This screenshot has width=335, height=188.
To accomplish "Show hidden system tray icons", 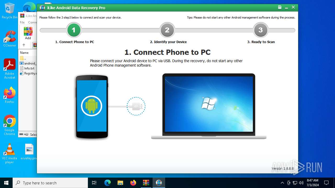I will coord(282,183).
